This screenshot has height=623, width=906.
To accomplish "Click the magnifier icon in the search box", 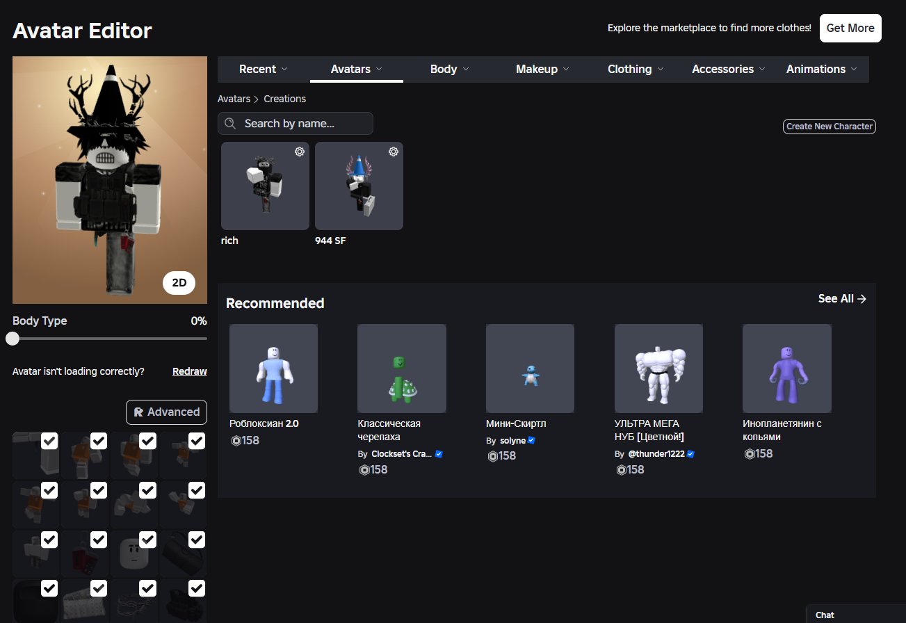I will click(230, 124).
